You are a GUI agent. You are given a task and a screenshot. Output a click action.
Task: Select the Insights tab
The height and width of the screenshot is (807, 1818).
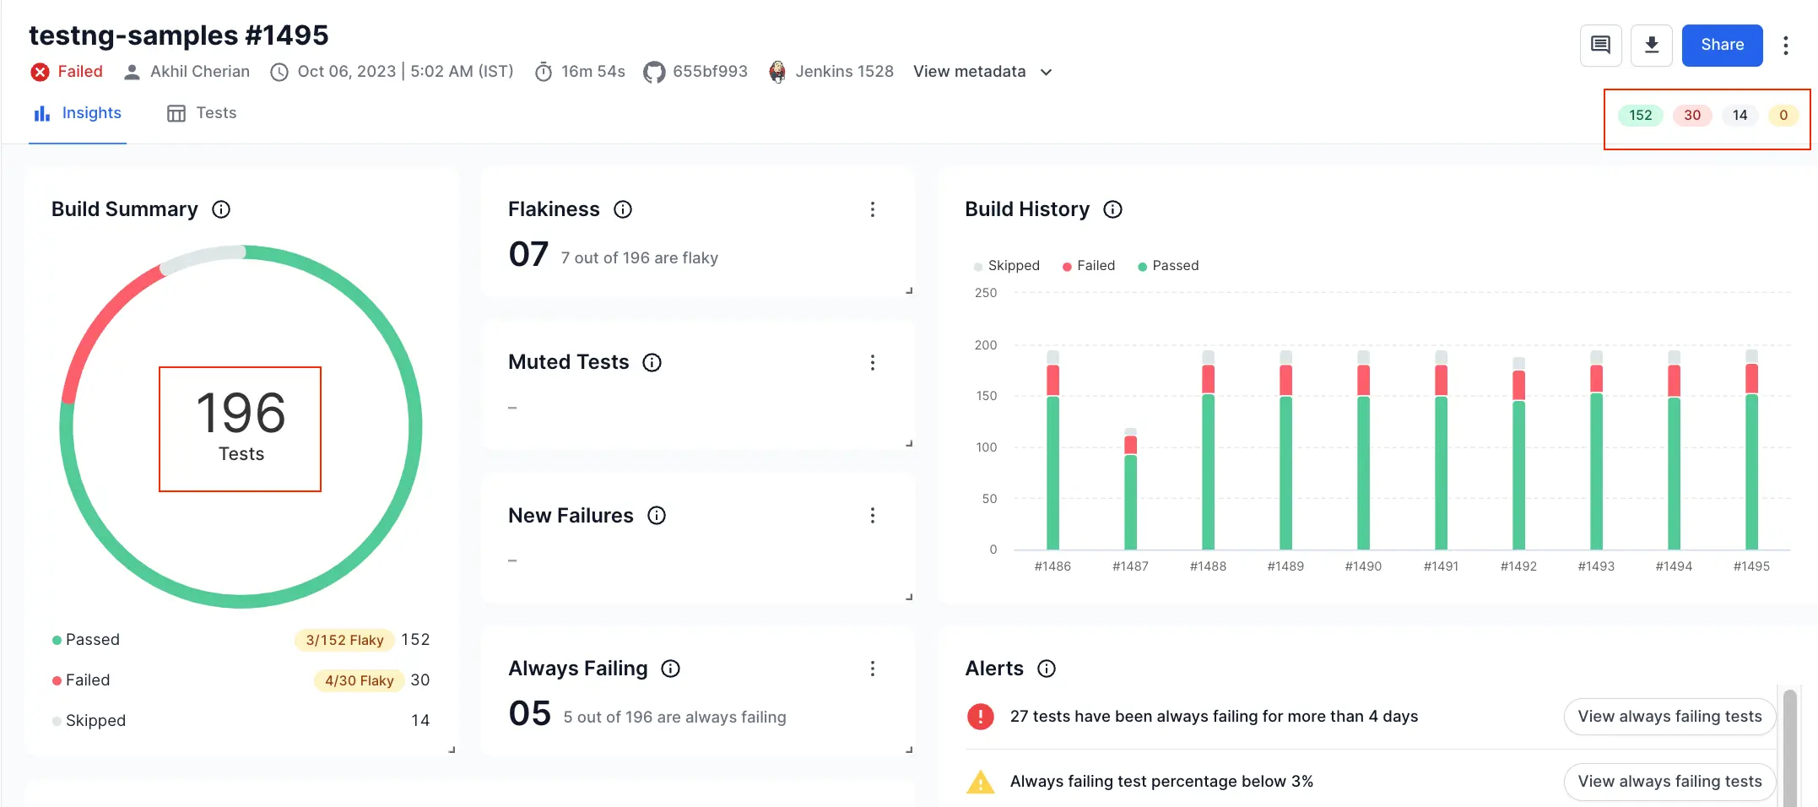coord(78,113)
